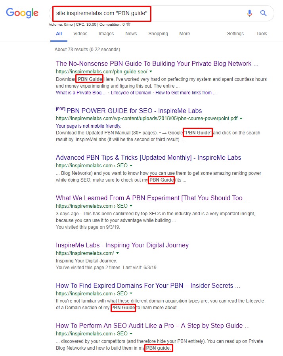Expand dropdown next to inspiremelabs.com/ homepage URL
This screenshot has height=356, width=283.
click(118, 253)
